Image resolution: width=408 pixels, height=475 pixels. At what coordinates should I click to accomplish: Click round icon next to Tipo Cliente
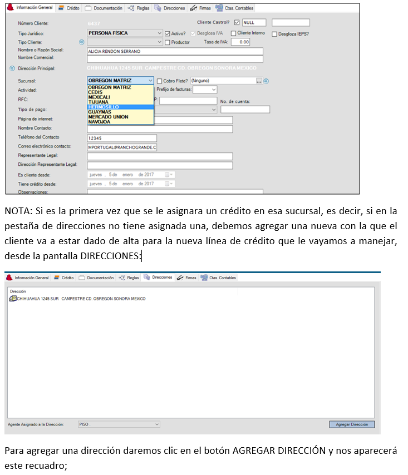coord(81,42)
